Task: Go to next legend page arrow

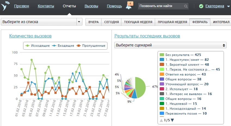Action: point(172,120)
